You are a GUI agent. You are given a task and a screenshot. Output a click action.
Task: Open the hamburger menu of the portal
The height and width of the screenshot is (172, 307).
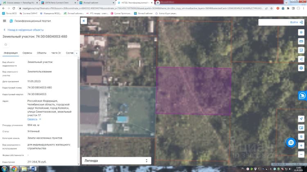(5, 21)
